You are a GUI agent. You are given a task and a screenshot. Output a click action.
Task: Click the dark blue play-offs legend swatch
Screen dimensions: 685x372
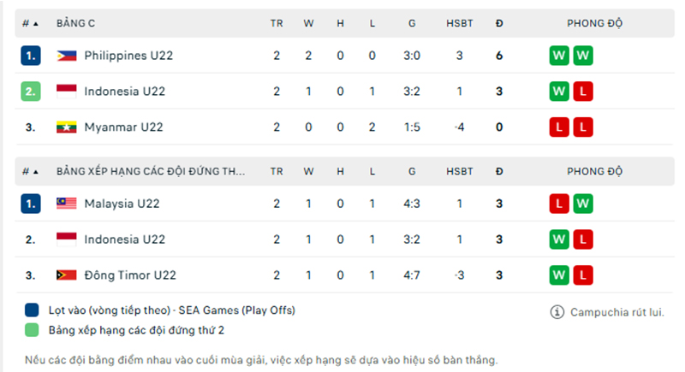coord(32,310)
